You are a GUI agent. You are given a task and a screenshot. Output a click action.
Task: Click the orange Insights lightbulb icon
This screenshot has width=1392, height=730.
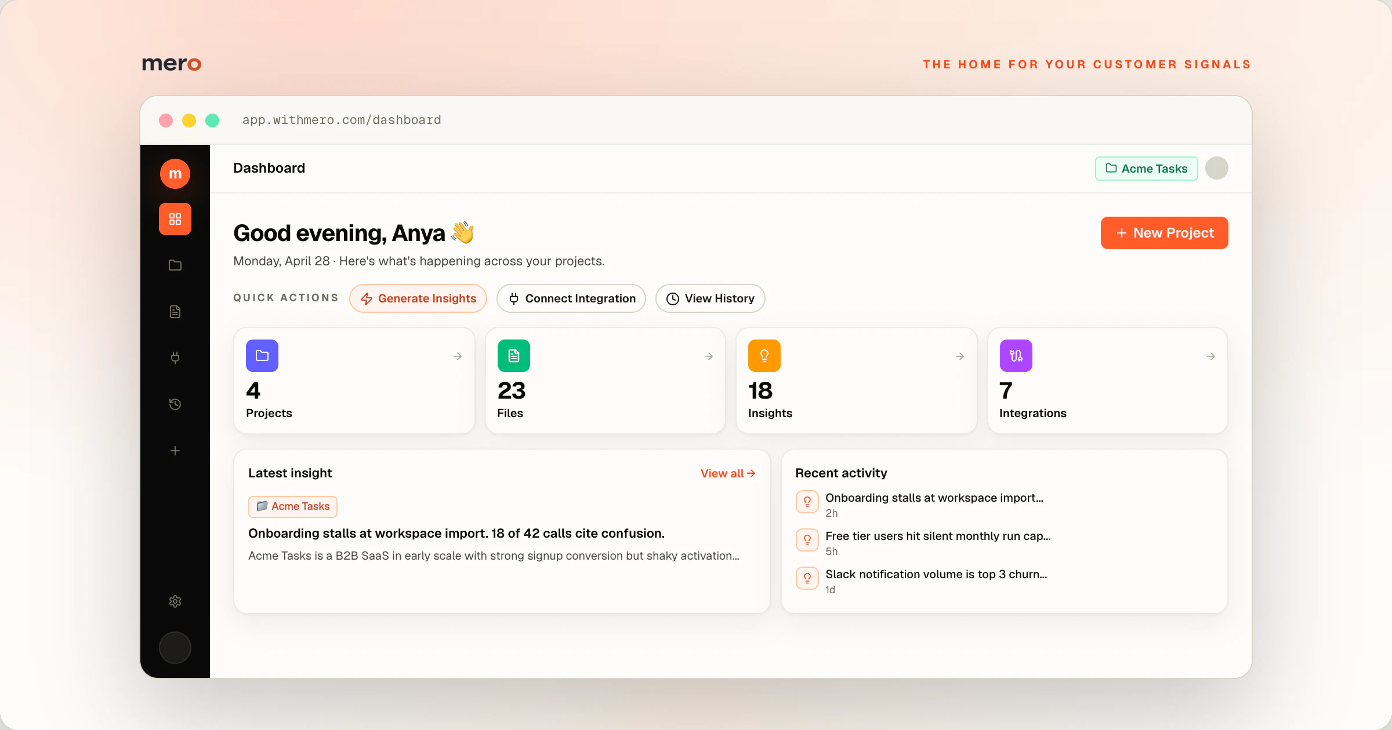pos(764,356)
